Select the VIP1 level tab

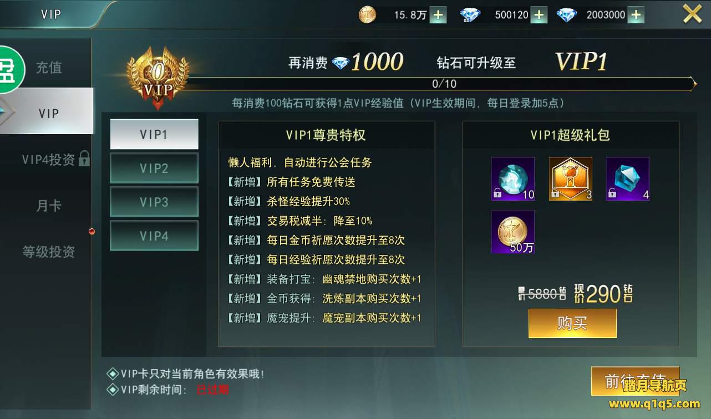coord(154,134)
